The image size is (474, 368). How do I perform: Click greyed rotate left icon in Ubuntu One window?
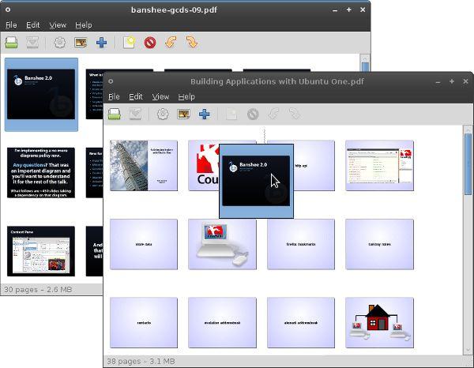pos(273,114)
